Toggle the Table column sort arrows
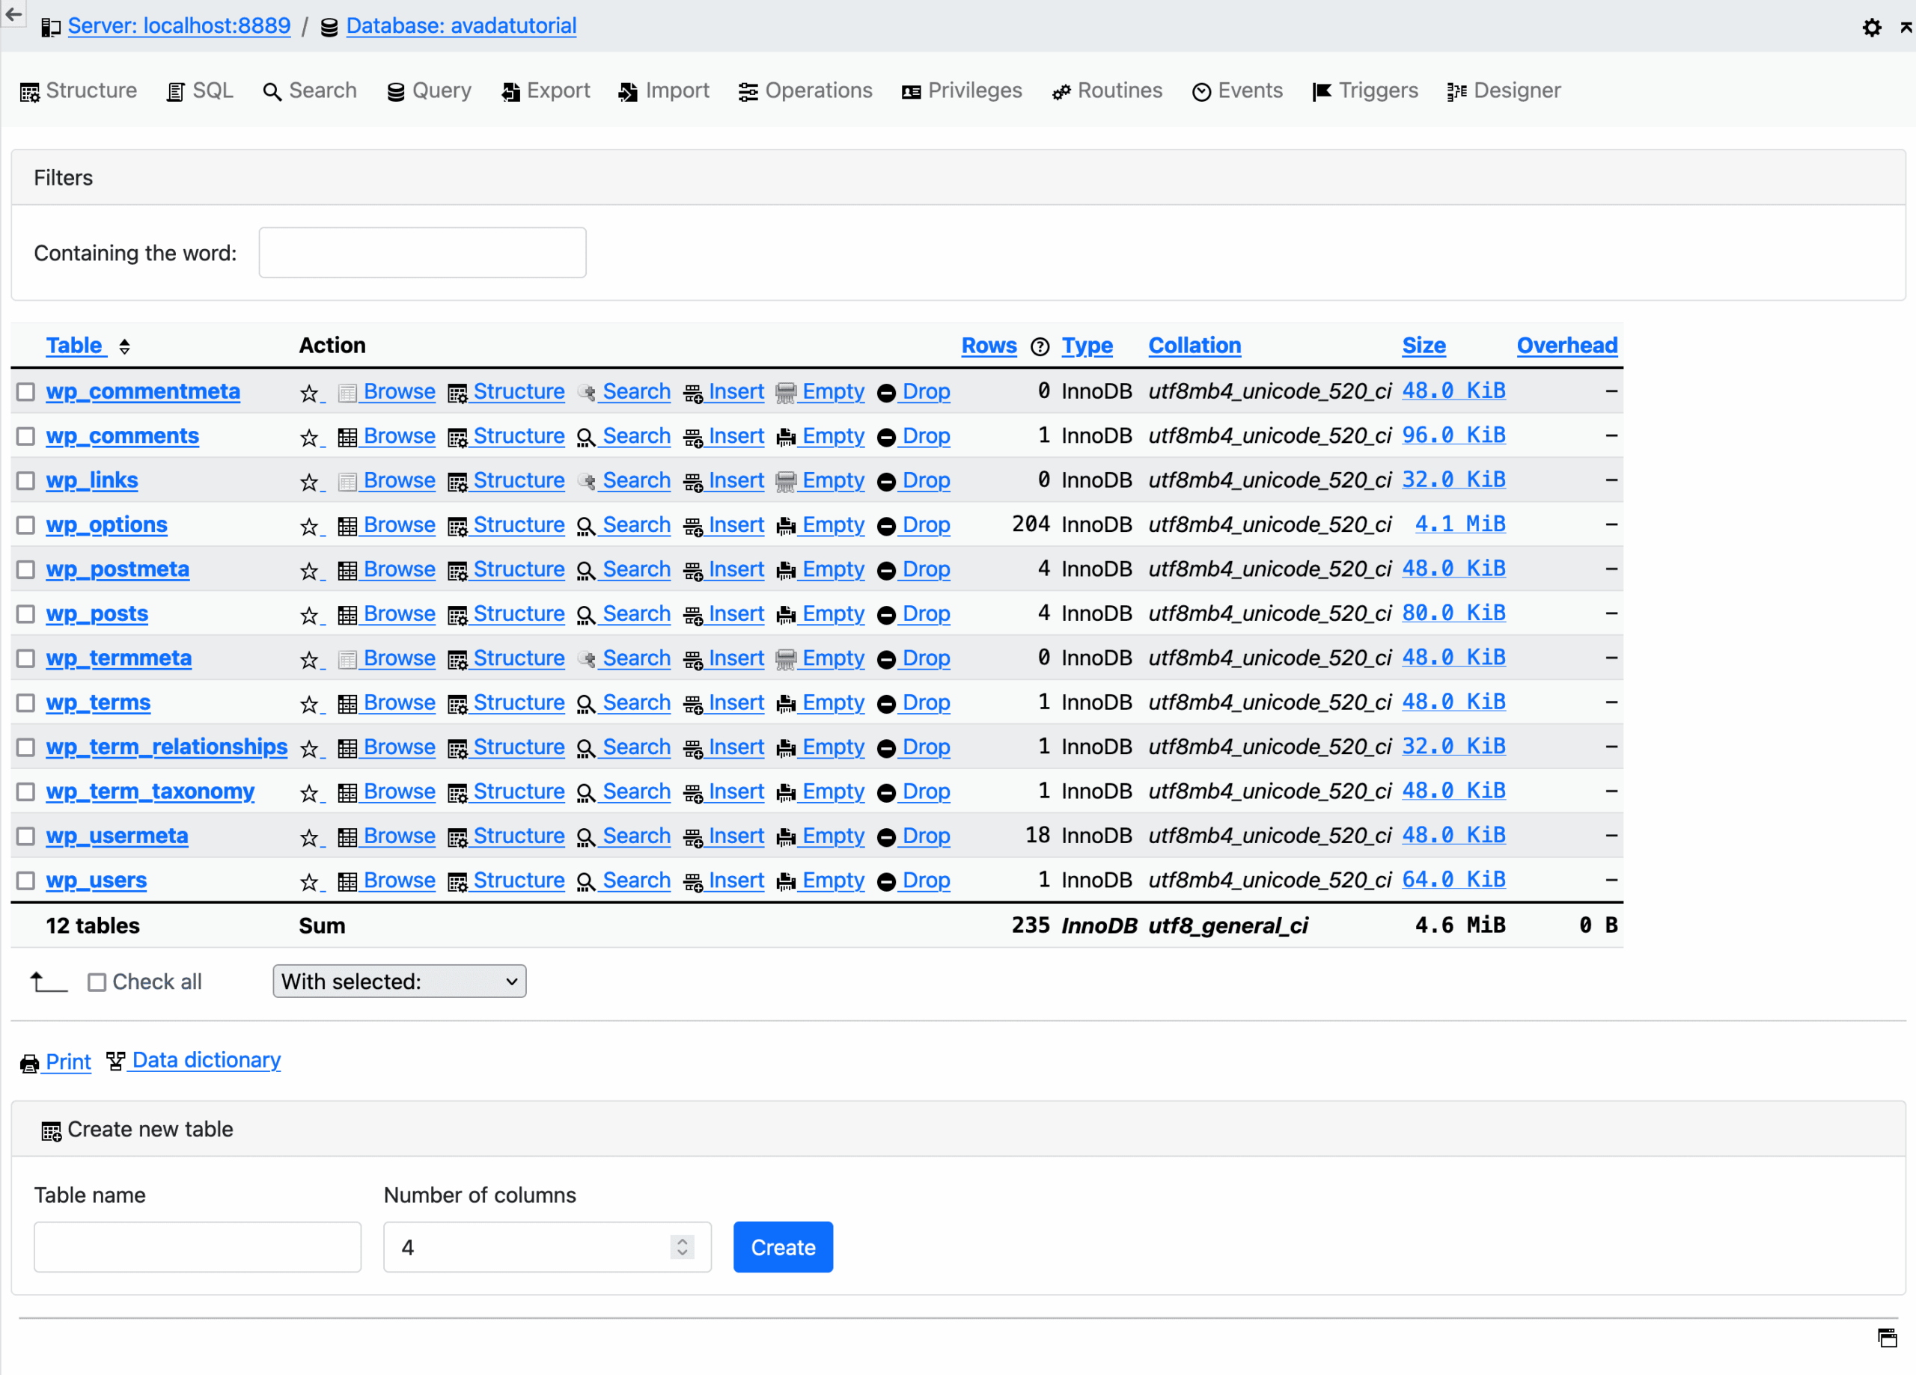The image size is (1916, 1375). pos(124,346)
